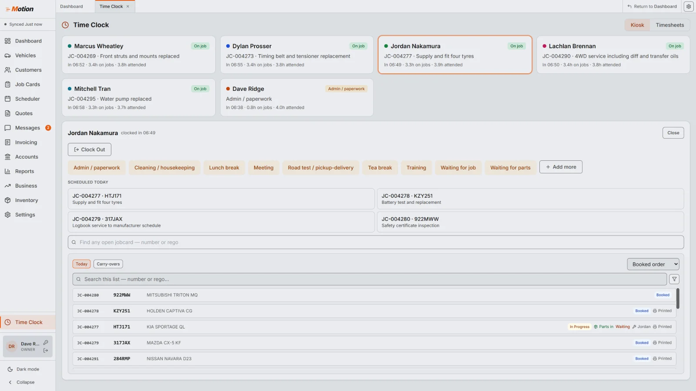The height and width of the screenshot is (391, 696).
Task: Open Messages with 2 unread
Action: [x=28, y=128]
